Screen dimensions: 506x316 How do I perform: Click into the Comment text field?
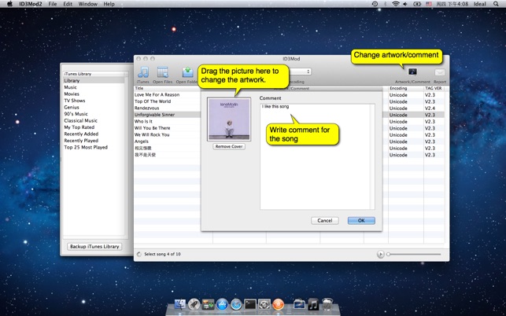[x=315, y=156]
